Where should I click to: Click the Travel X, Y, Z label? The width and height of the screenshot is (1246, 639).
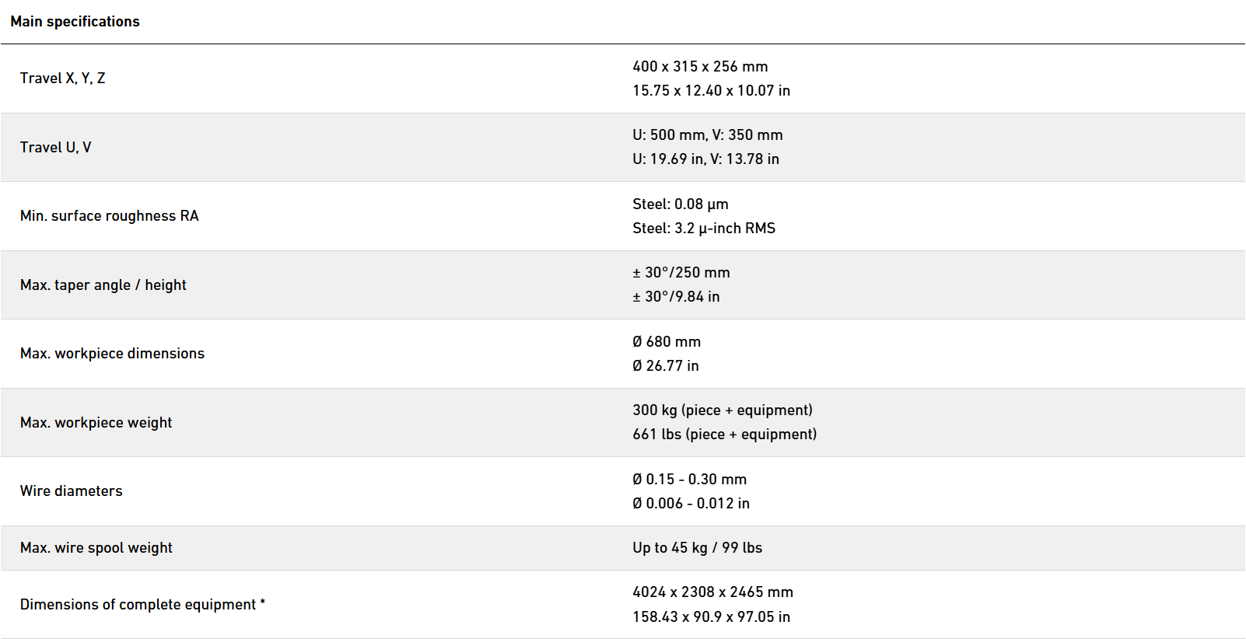click(x=62, y=79)
